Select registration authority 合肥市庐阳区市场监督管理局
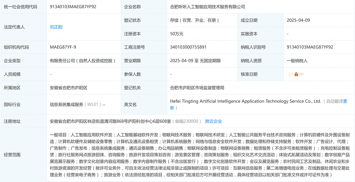The height and width of the screenshot is (182, 355). coord(197,88)
